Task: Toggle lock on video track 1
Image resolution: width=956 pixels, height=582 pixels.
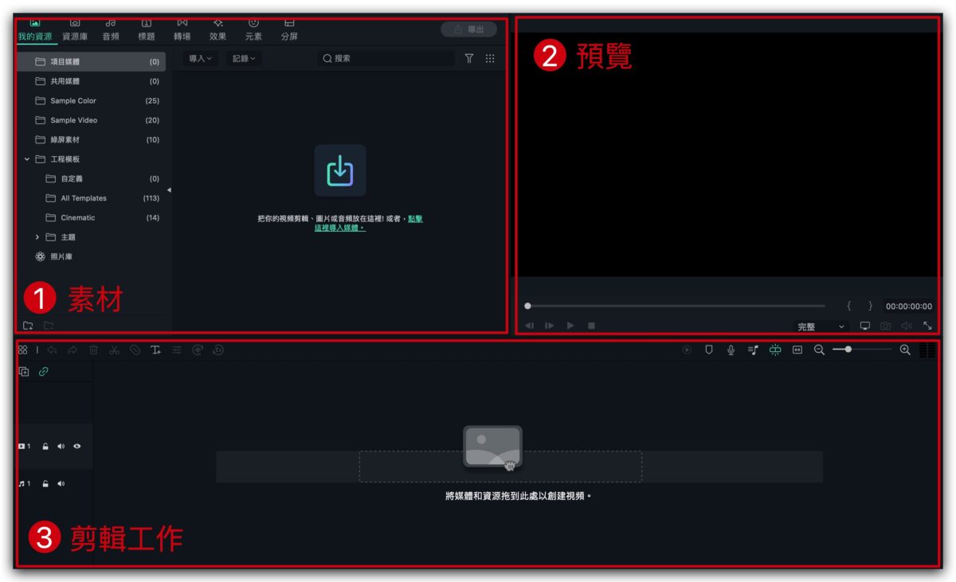Action: [45, 447]
